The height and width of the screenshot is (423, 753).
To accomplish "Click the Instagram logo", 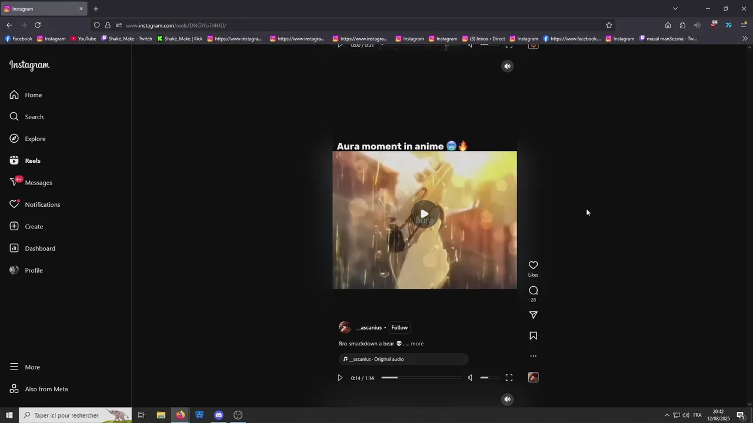I will tap(29, 65).
